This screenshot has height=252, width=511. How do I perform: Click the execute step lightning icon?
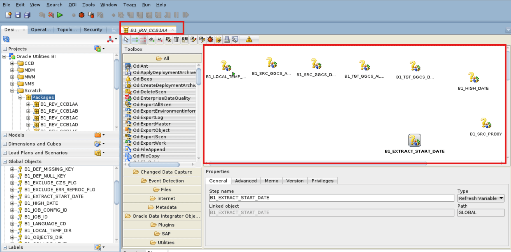pyautogui.click(x=202, y=40)
